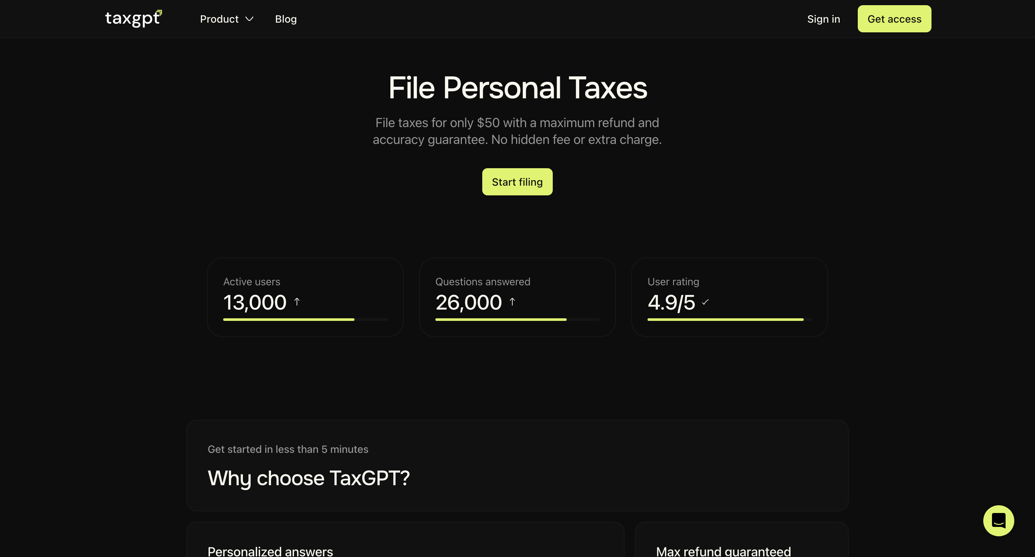The width and height of the screenshot is (1035, 557).
Task: Open the Personalized answers card
Action: pyautogui.click(x=405, y=539)
